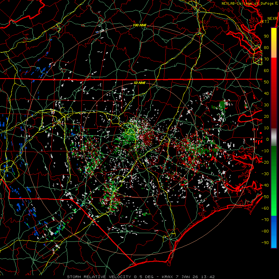Click the "-20" value on velocity scale
Image resolution: width=279 pixels, height=279 pixels.
coord(265,162)
